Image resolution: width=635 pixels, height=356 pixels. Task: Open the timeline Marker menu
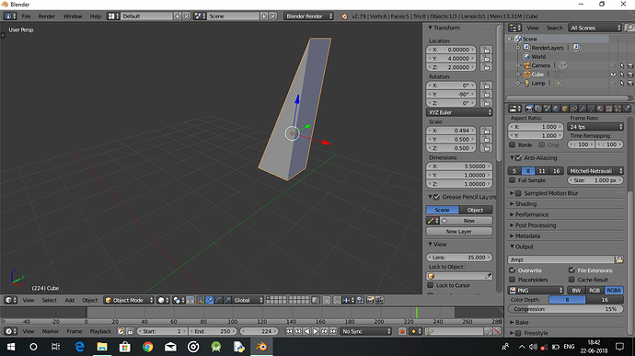(x=51, y=331)
